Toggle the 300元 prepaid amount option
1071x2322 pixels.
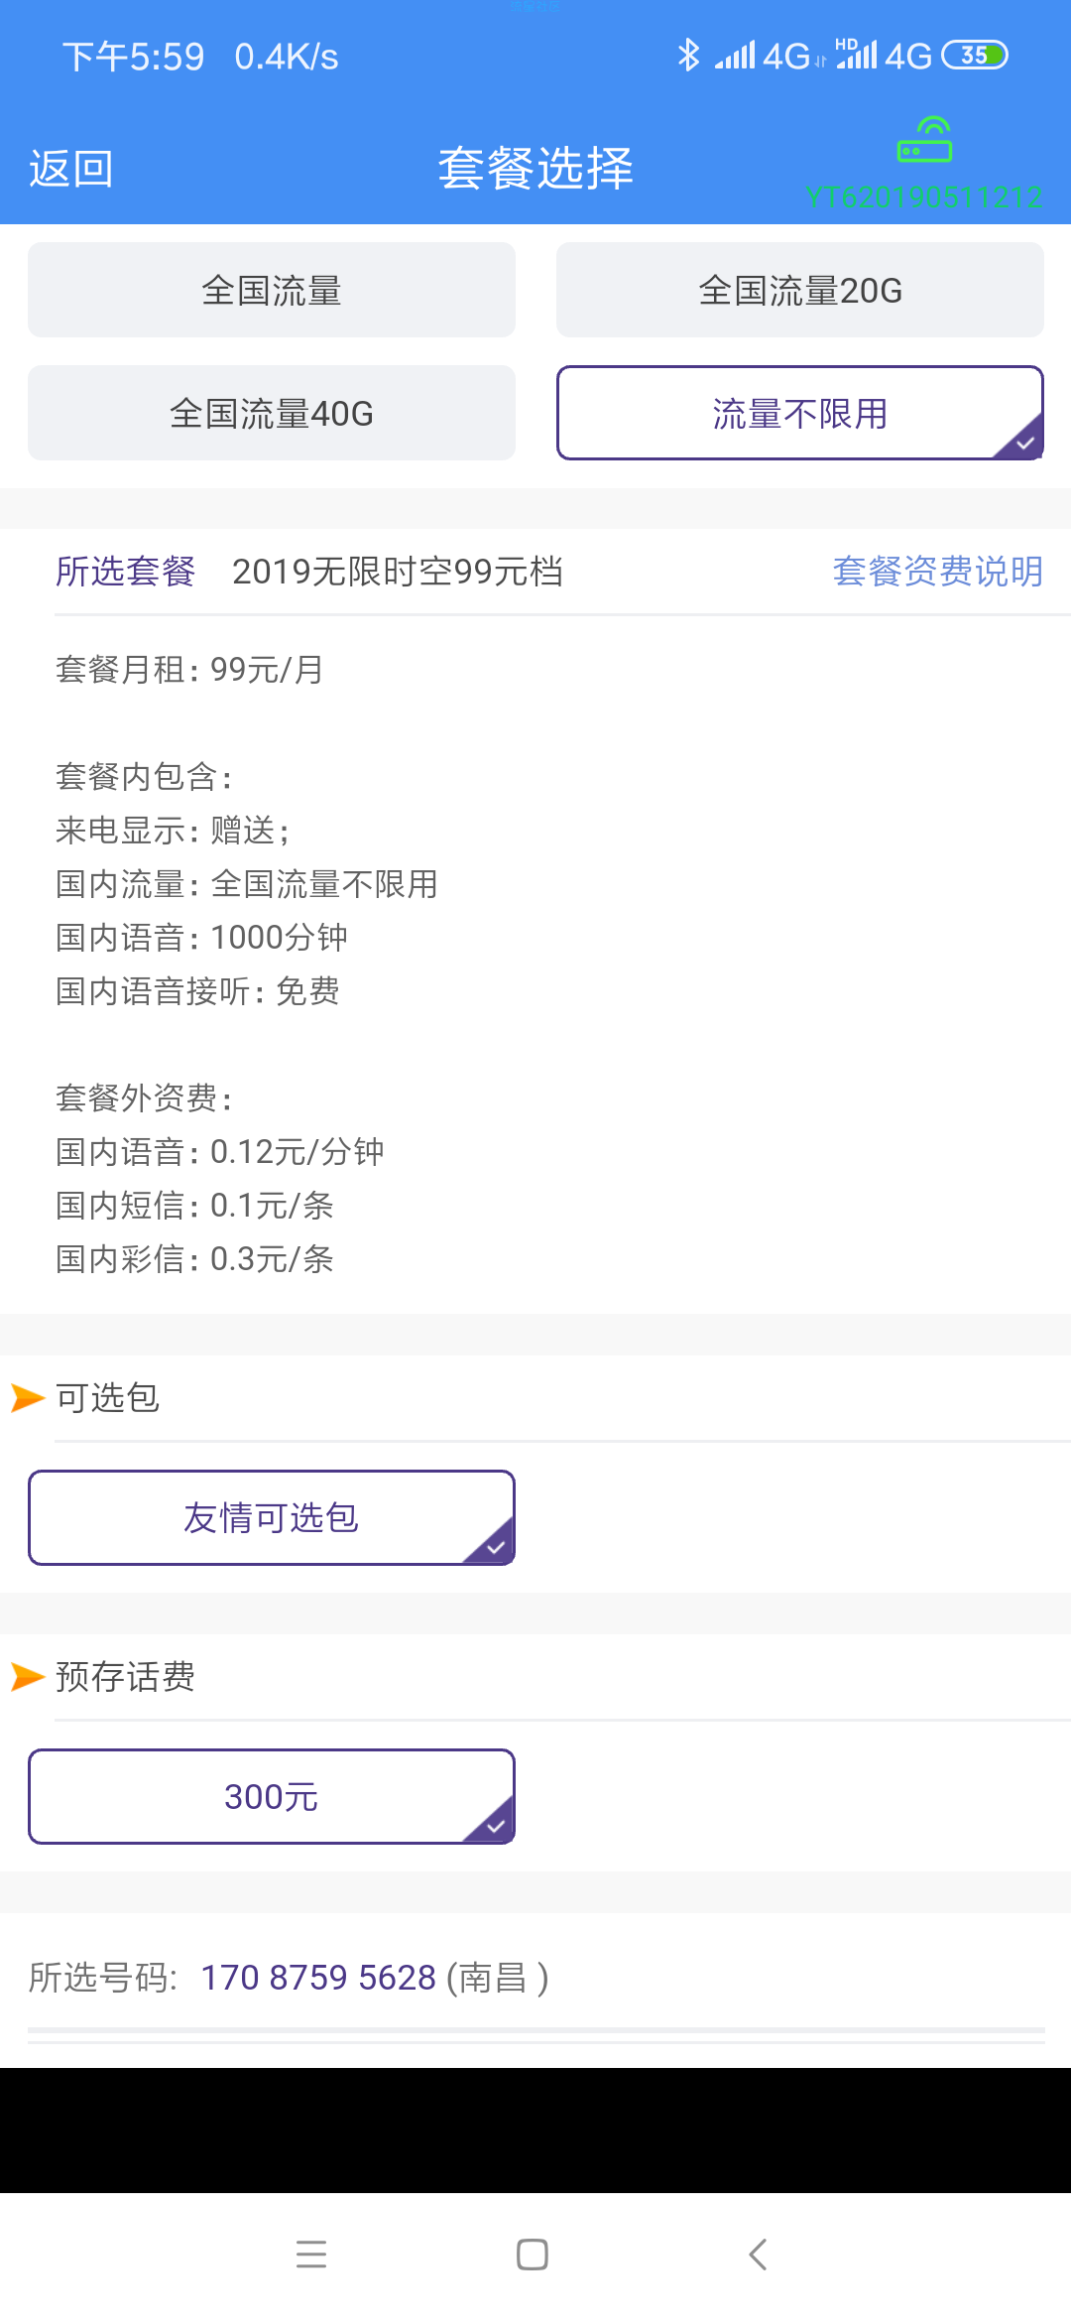click(x=272, y=1797)
